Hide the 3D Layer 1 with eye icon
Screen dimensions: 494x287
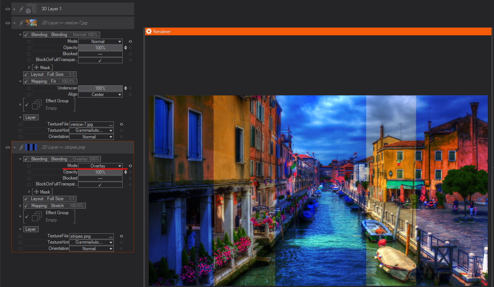tap(7, 9)
